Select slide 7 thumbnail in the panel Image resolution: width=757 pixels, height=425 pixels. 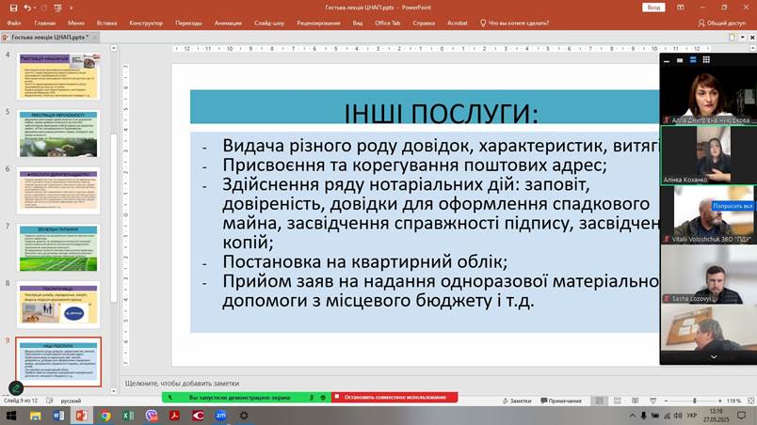tap(58, 247)
